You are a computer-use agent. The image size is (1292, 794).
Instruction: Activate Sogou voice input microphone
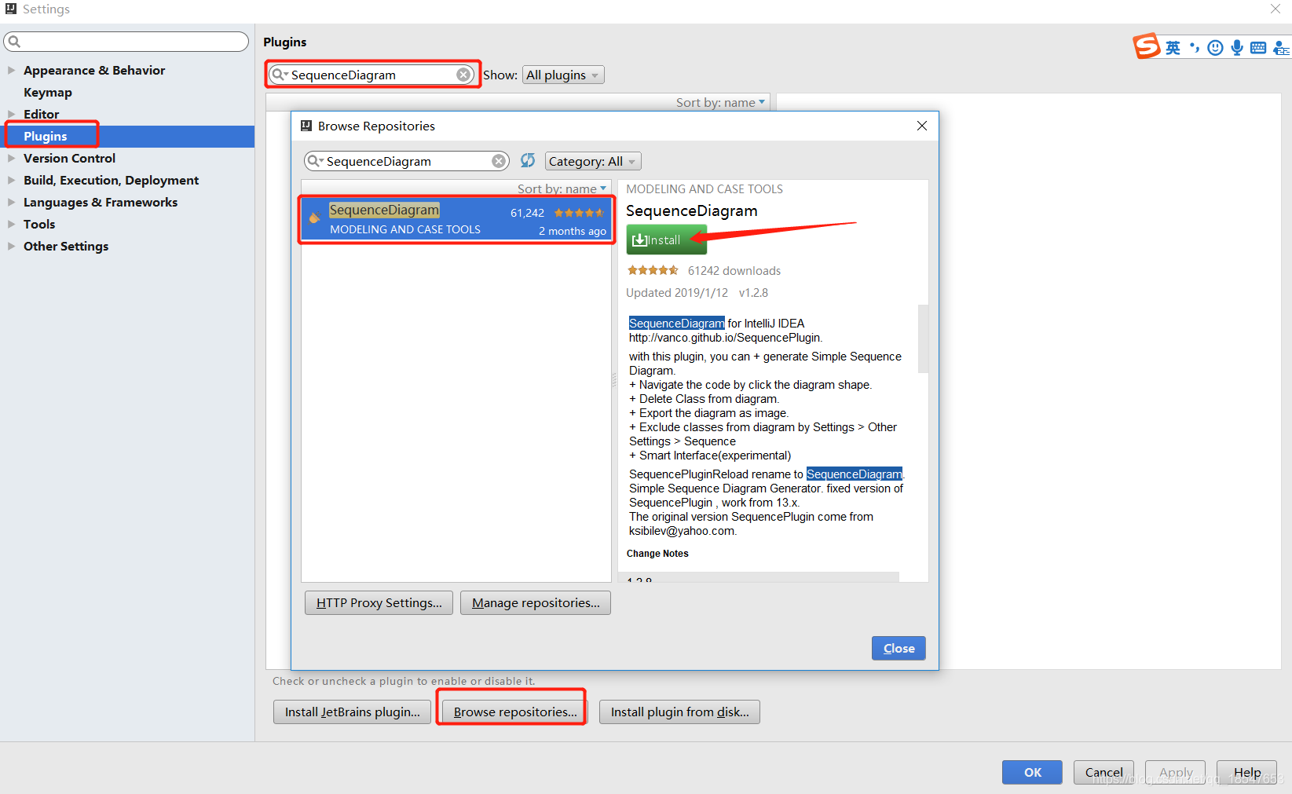[1237, 48]
